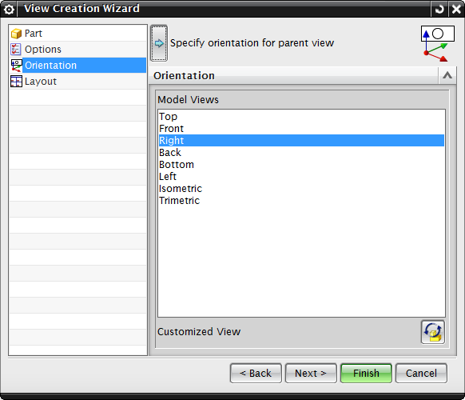
Task: Click the Part step cube icon
Action: [x=16, y=34]
